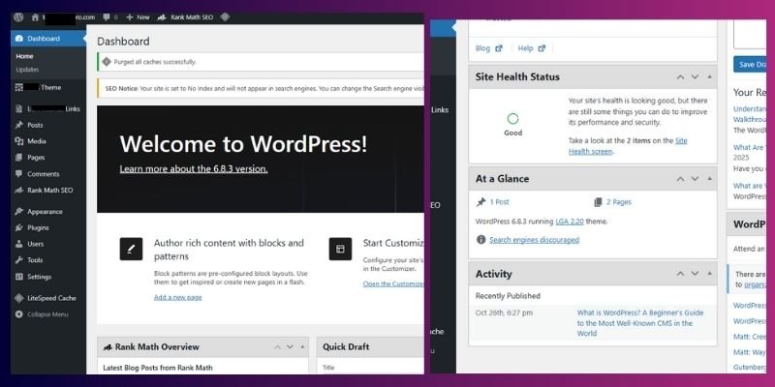Click the Good site health indicator circle
The image size is (775, 387).
pos(513,118)
